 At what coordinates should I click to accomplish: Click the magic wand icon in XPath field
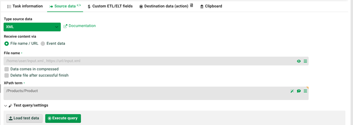pos(292,91)
